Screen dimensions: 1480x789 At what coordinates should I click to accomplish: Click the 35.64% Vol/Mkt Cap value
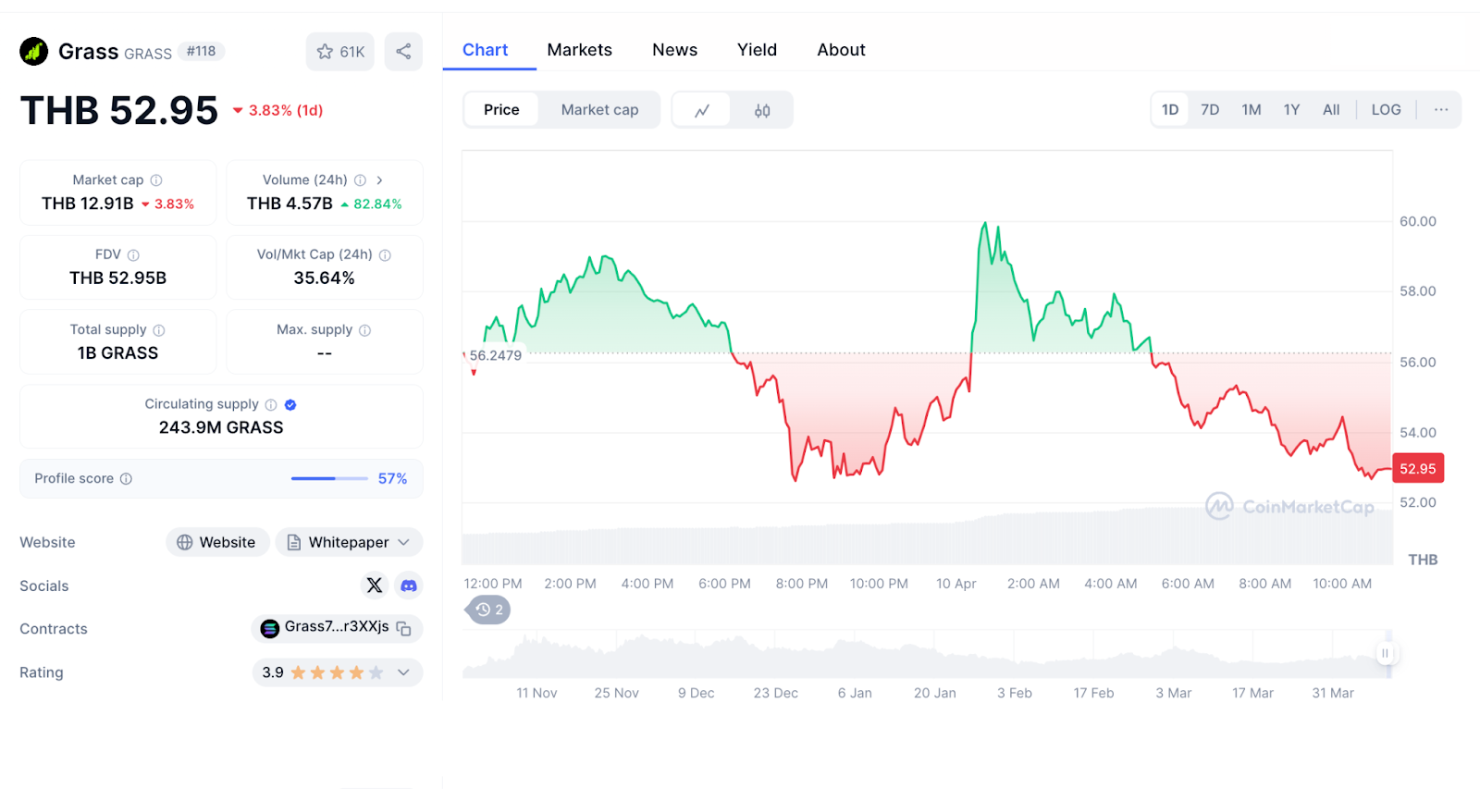tap(324, 278)
